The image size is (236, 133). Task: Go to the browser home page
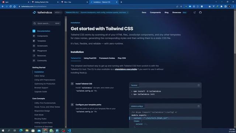coord(14,7)
